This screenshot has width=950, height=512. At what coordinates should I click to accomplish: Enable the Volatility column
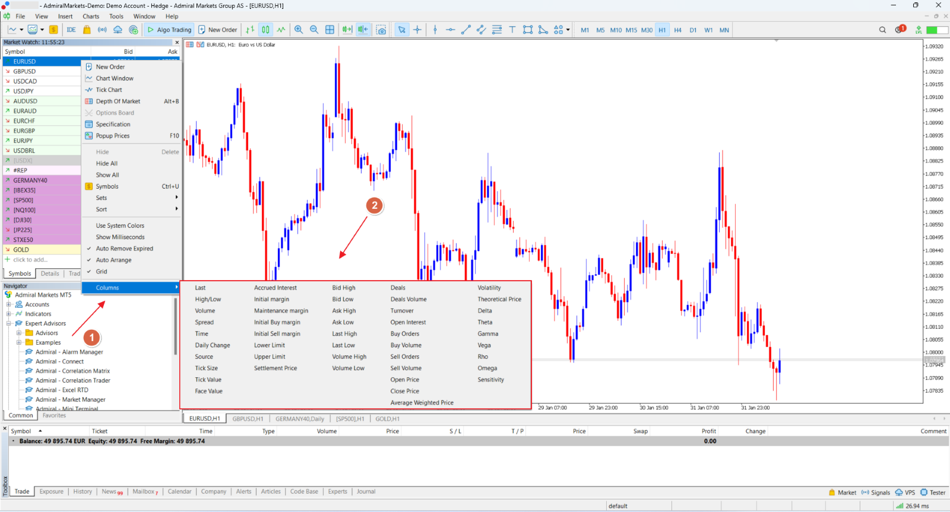[489, 288]
